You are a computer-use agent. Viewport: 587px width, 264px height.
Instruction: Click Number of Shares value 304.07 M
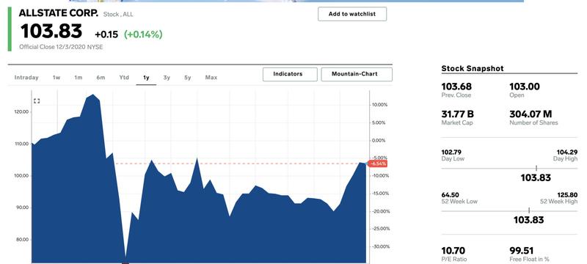531,114
